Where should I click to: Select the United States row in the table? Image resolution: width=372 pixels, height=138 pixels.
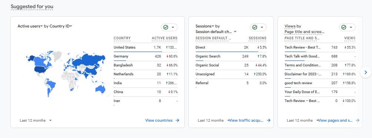(145, 47)
